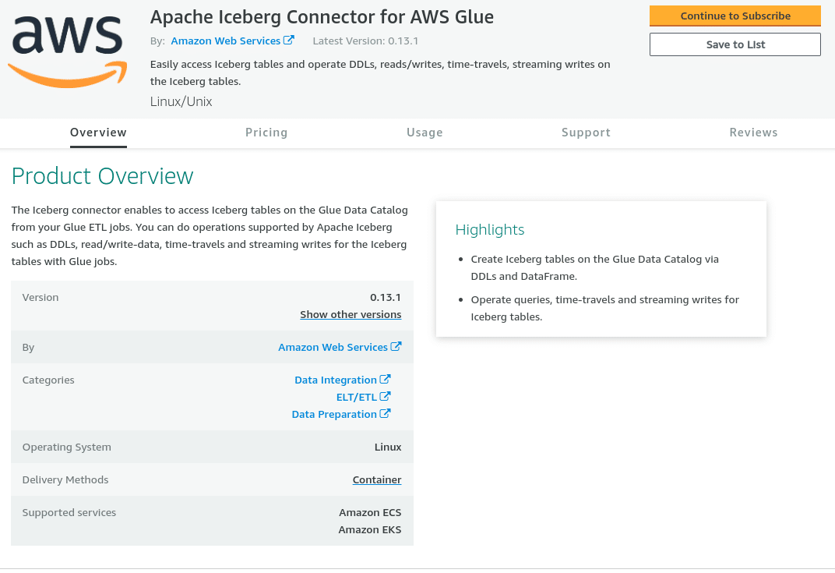
Task: Open the Data Preparation category link
Action: coord(334,414)
